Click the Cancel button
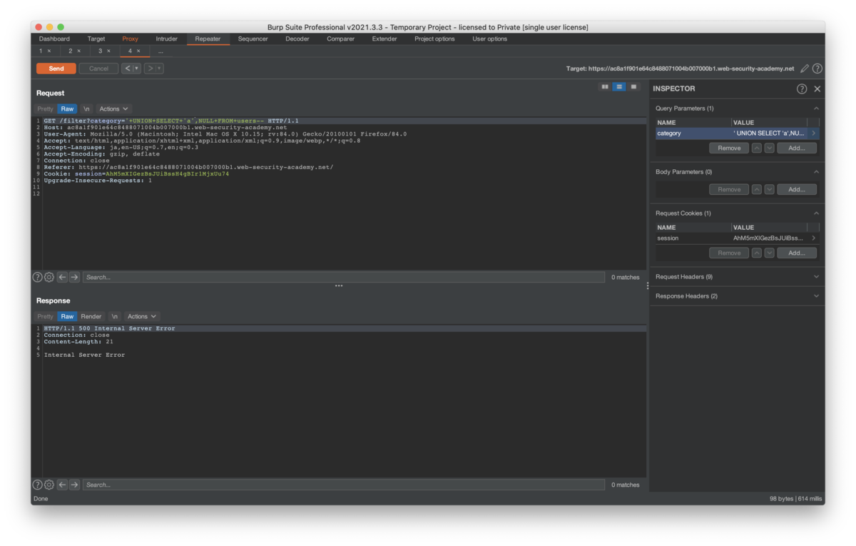Viewport: 856px width, 546px height. [x=98, y=69]
